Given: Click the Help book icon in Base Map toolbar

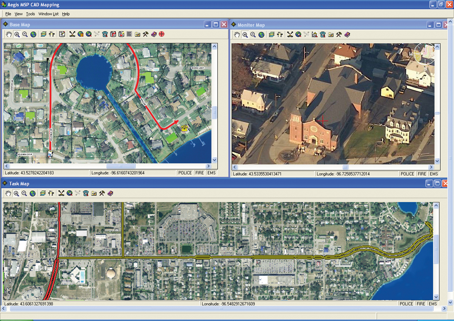Looking at the screenshot, I should pos(153,34).
